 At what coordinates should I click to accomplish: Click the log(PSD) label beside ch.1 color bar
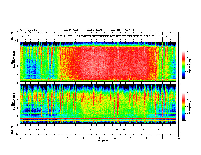click(190, 66)
